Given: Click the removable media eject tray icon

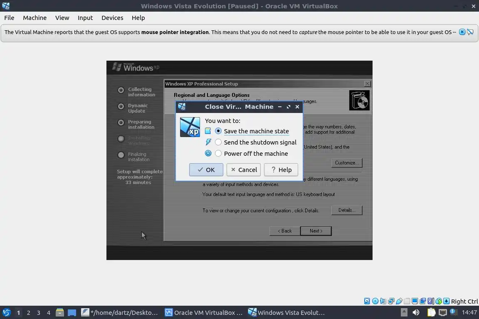Looking at the screenshot, I should click(404, 312).
